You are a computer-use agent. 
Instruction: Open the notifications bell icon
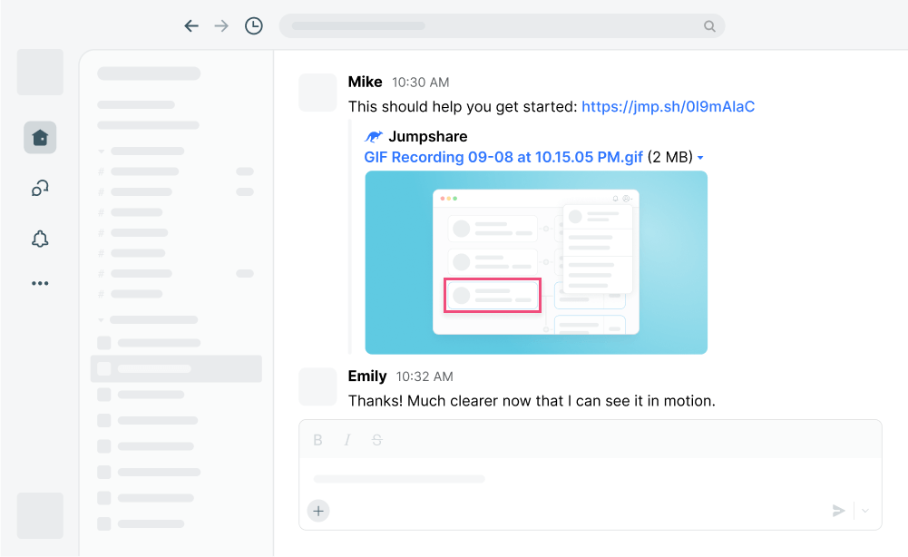coord(40,239)
